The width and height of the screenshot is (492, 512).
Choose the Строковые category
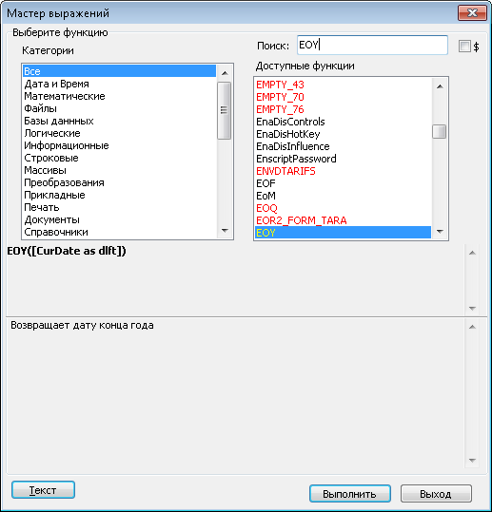[119, 158]
